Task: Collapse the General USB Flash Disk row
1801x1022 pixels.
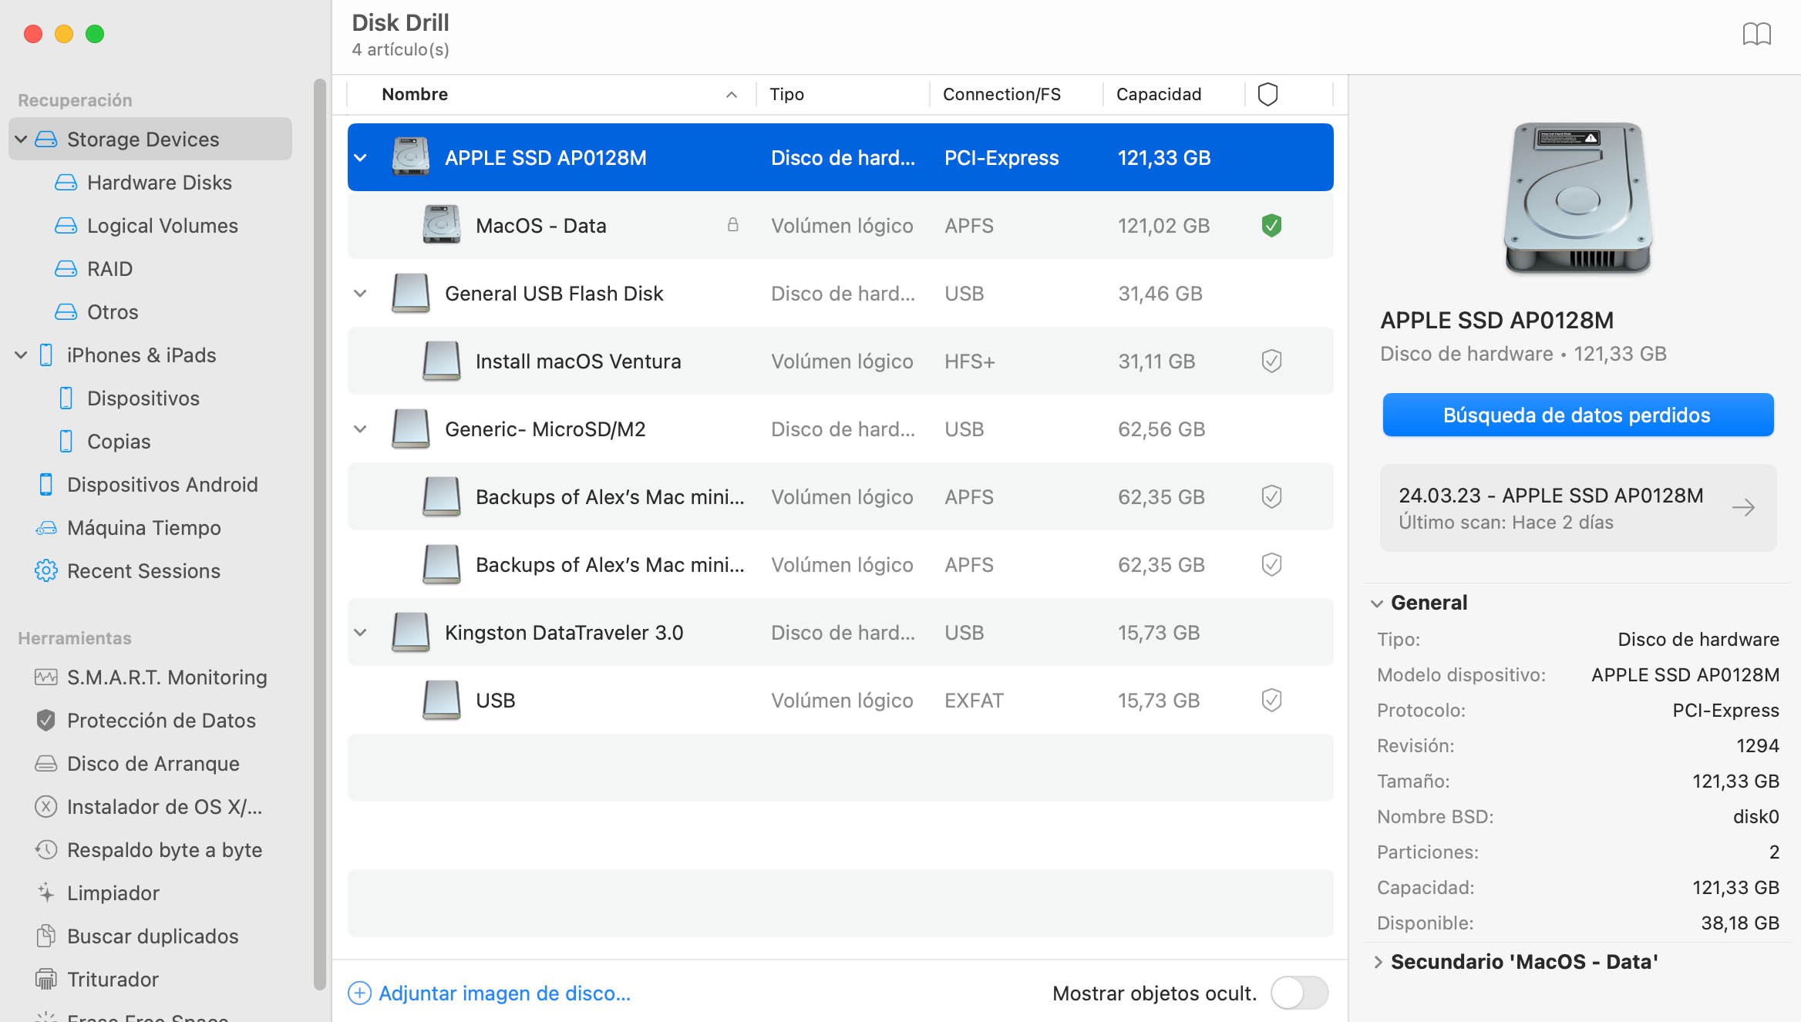Action: [x=360, y=293]
